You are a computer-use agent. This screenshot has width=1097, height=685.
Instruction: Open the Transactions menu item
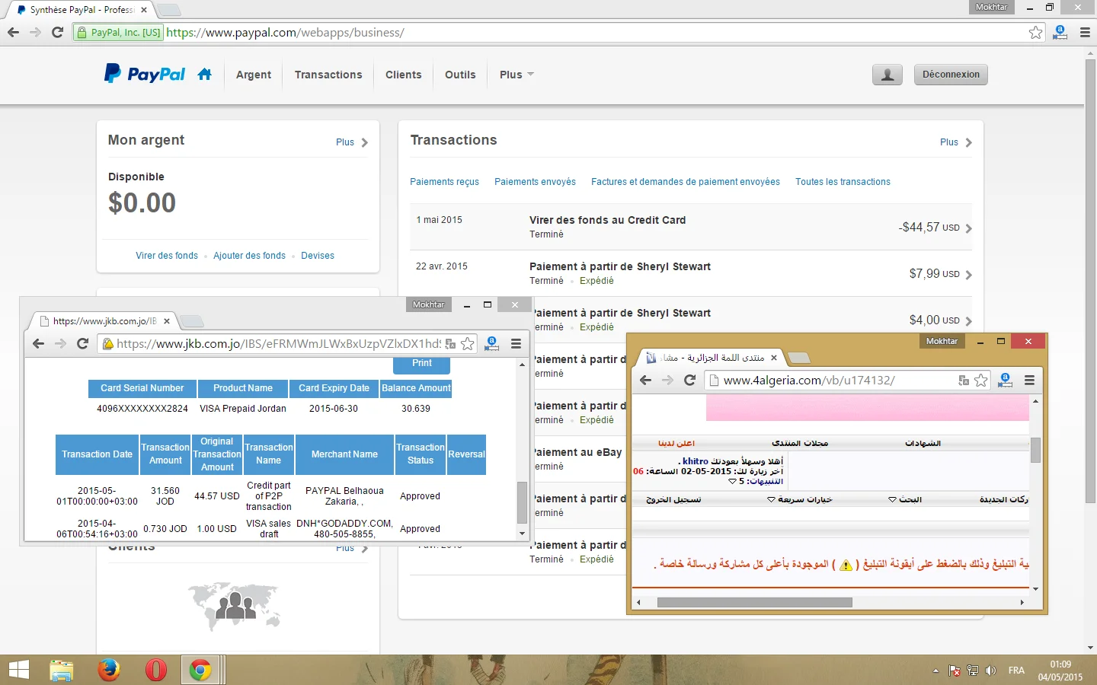pos(328,75)
